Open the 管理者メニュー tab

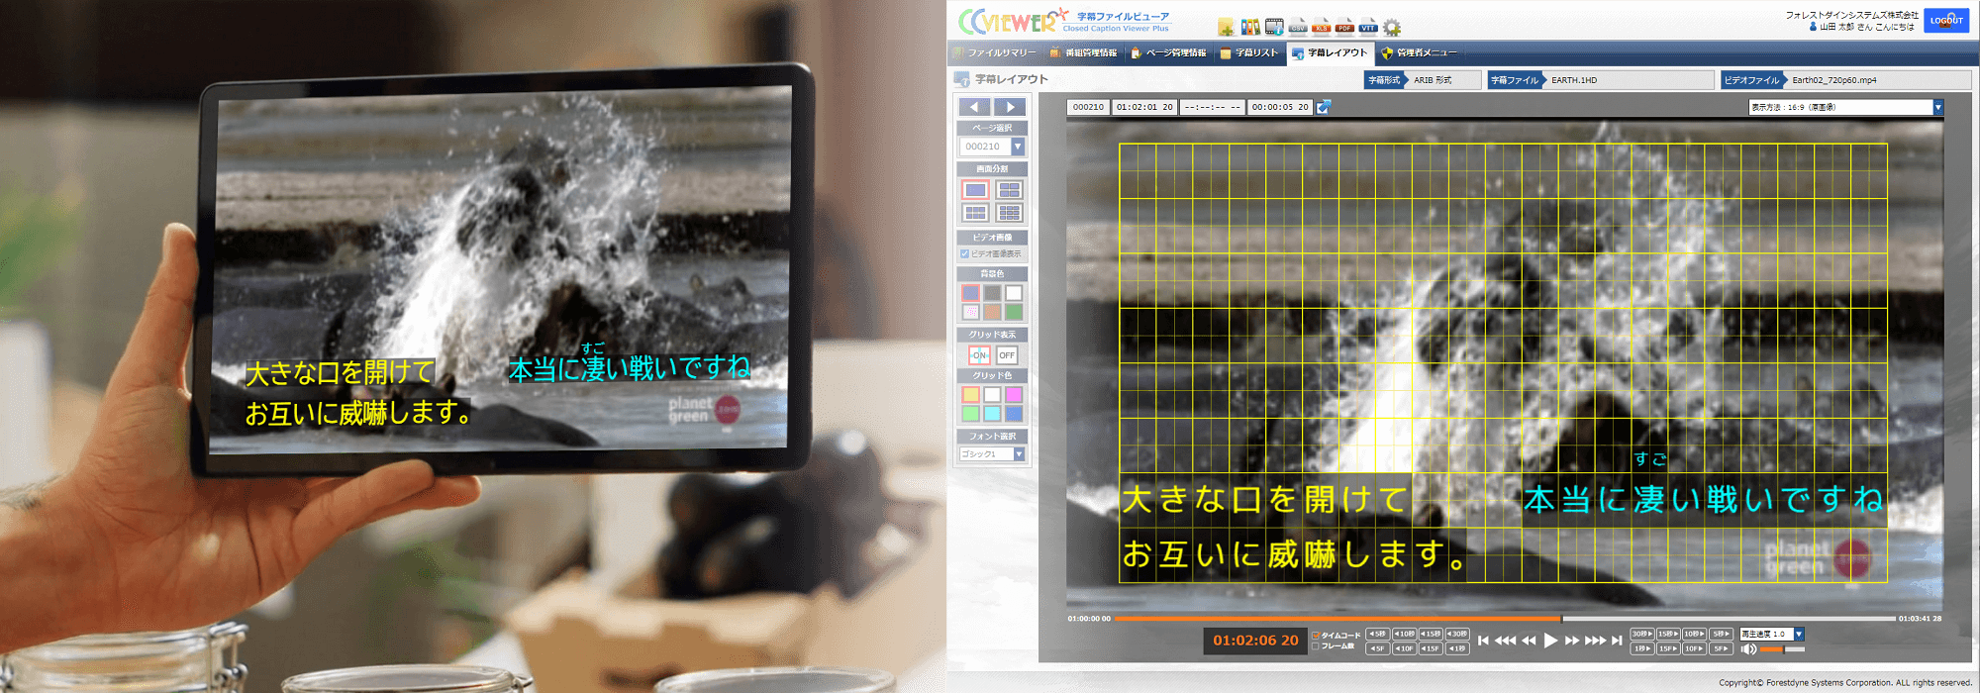(x=1420, y=52)
